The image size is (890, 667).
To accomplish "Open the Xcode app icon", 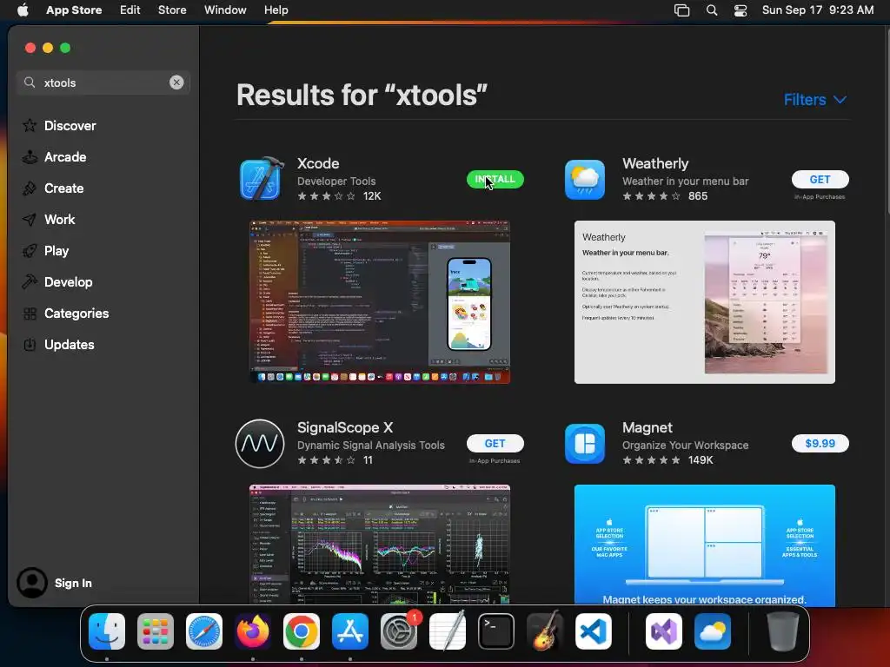I will (261, 179).
